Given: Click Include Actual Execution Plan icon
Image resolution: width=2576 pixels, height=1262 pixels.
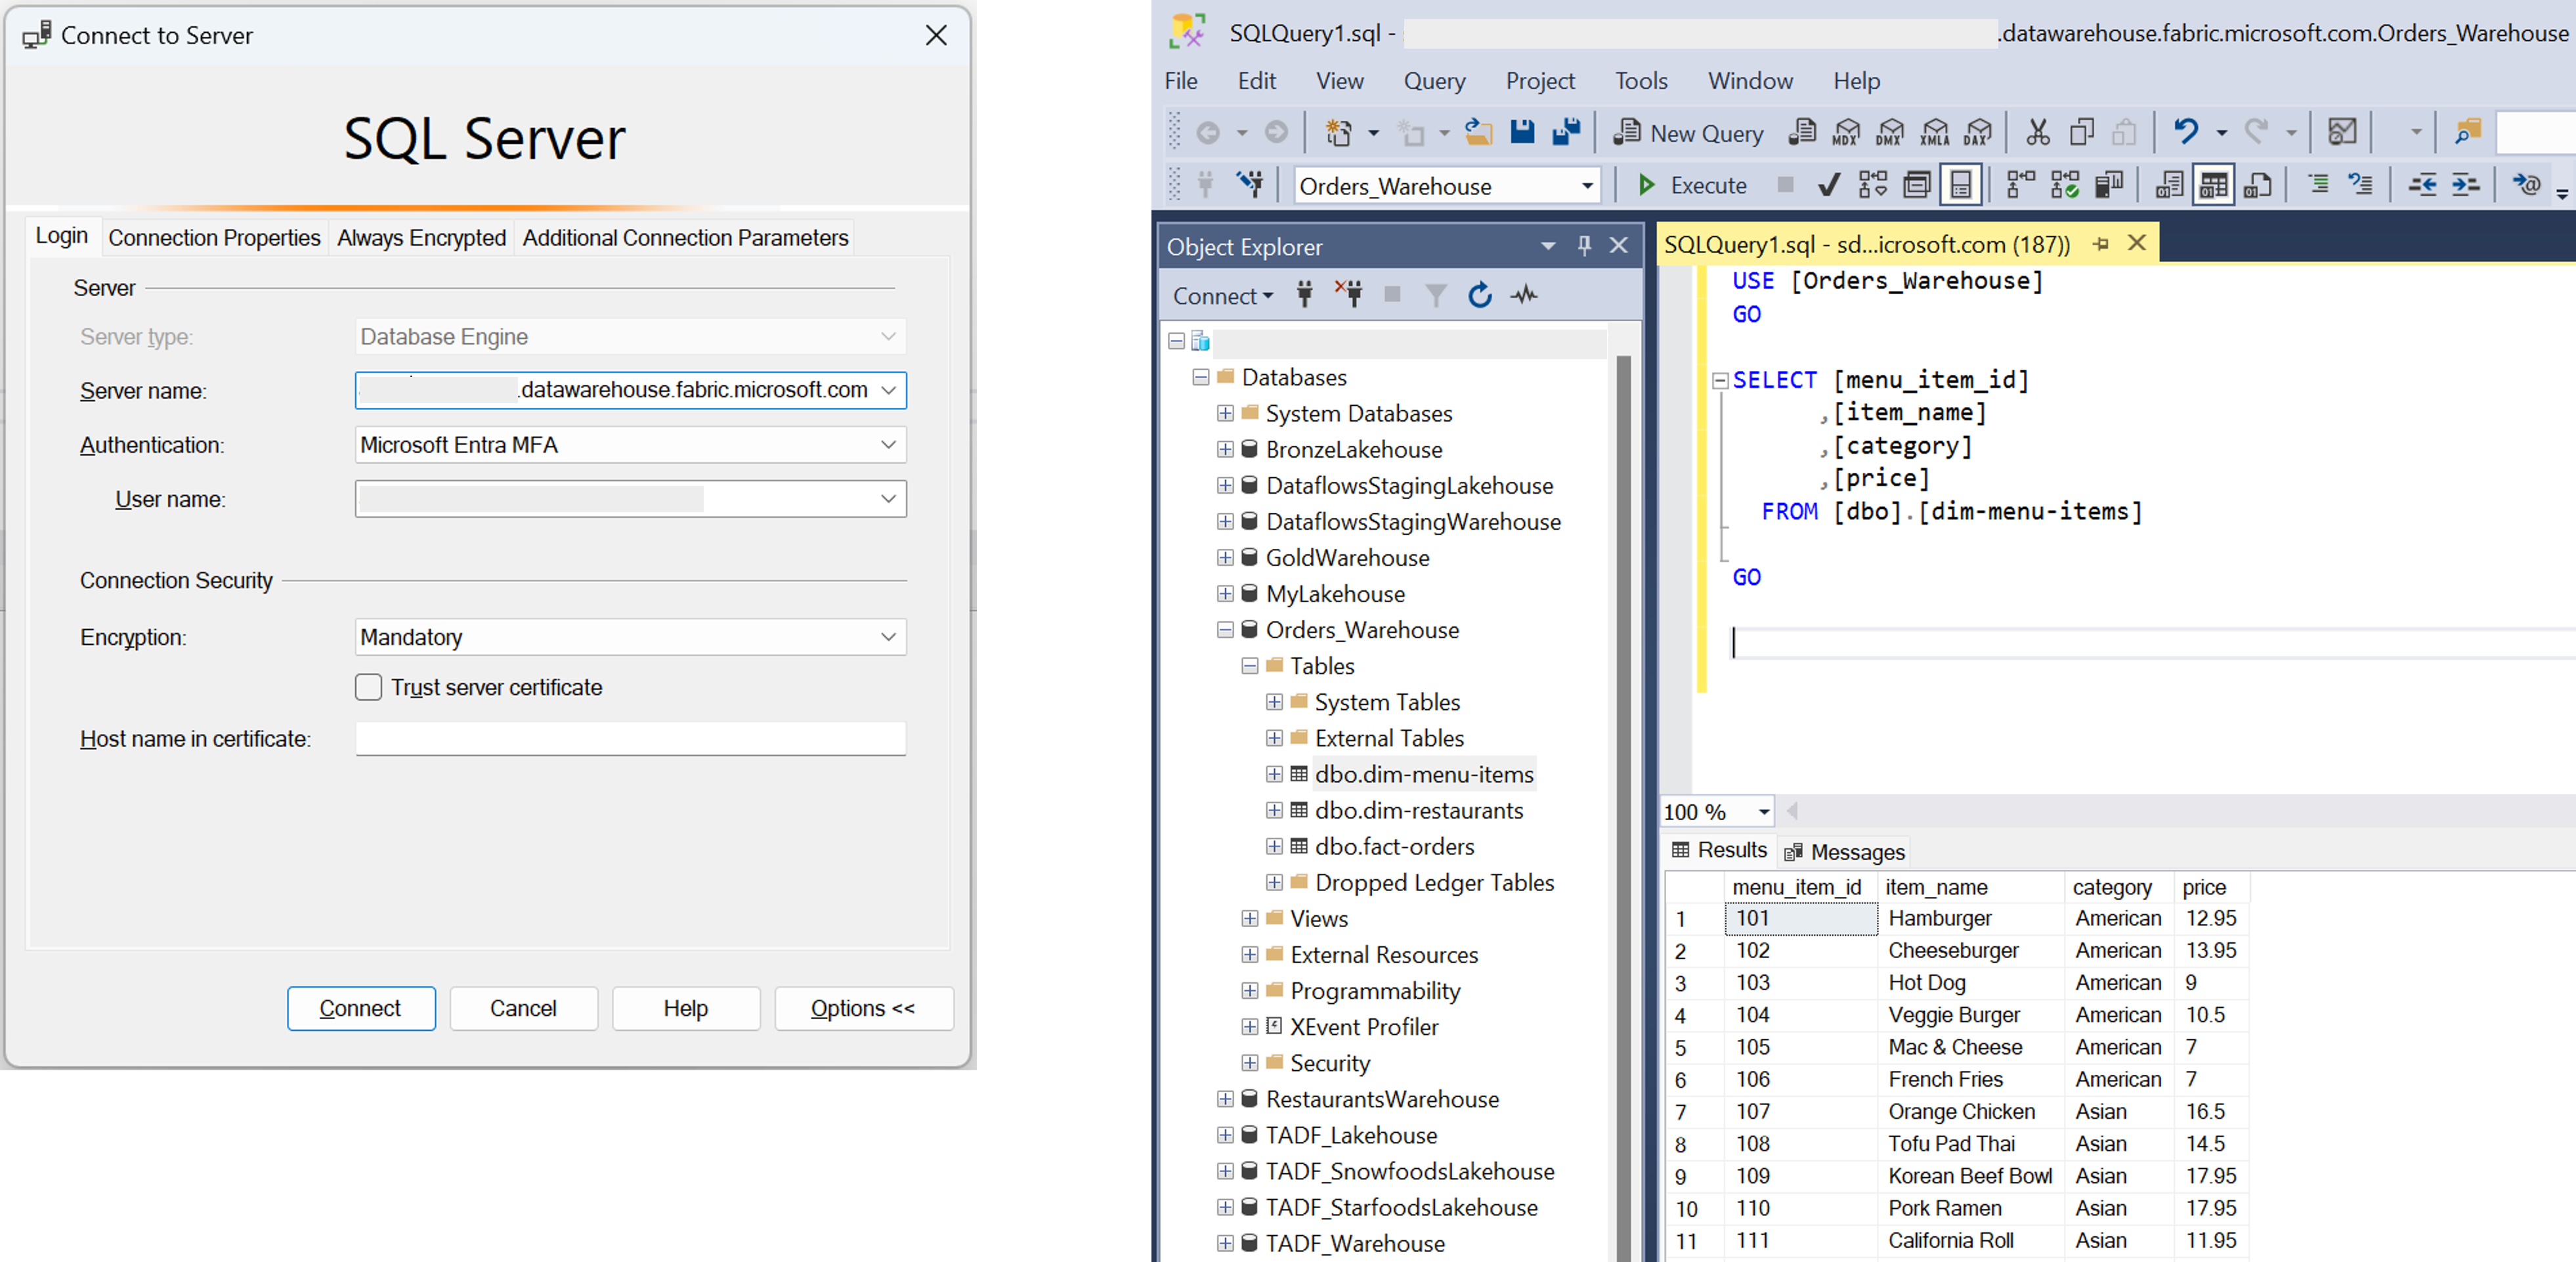Looking at the screenshot, I should pyautogui.click(x=2021, y=185).
